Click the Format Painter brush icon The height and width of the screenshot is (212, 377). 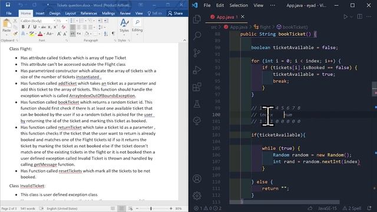15,34
